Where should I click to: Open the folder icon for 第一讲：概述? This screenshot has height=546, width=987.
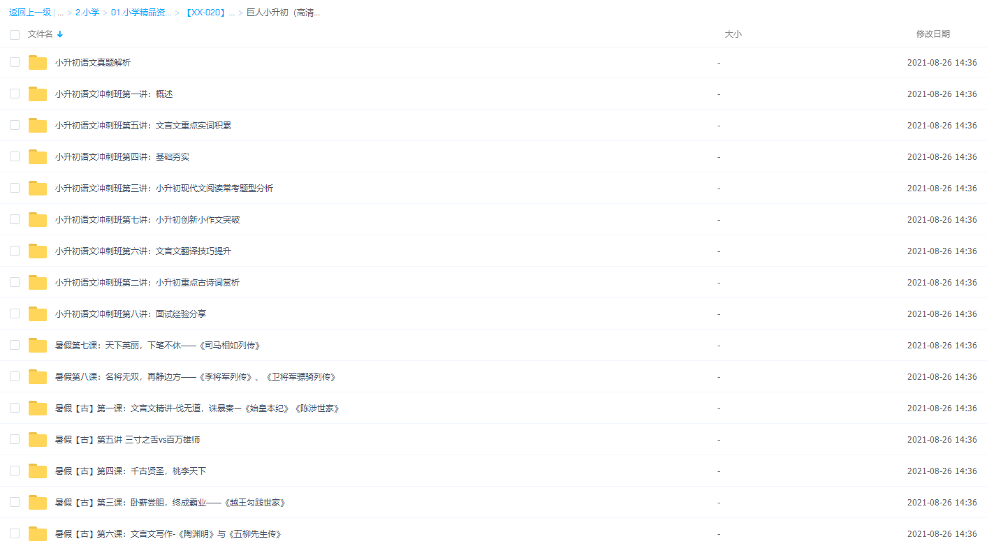click(x=37, y=94)
